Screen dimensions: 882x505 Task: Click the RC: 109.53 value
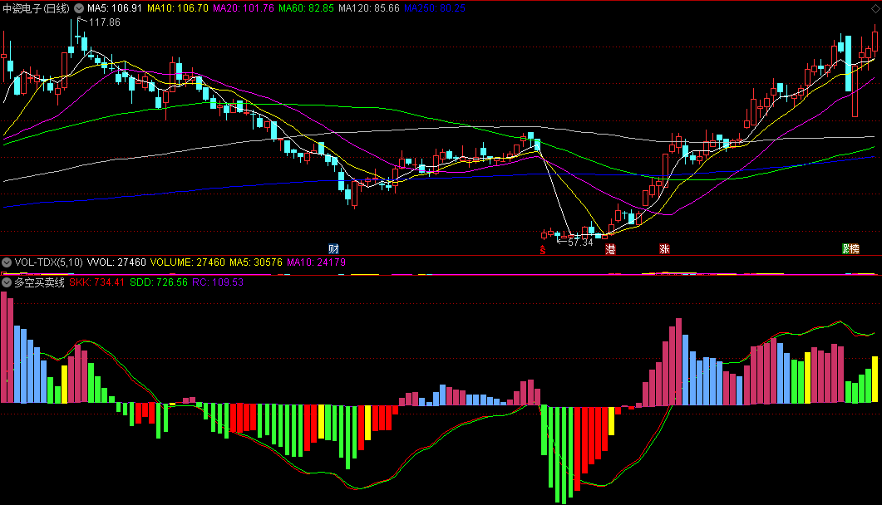click(x=218, y=282)
